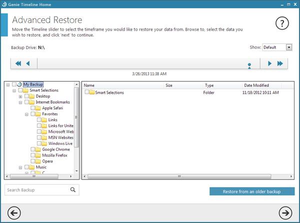The height and width of the screenshot is (223, 300).
Task: Check the My Backup root checkbox
Action: coord(14,85)
